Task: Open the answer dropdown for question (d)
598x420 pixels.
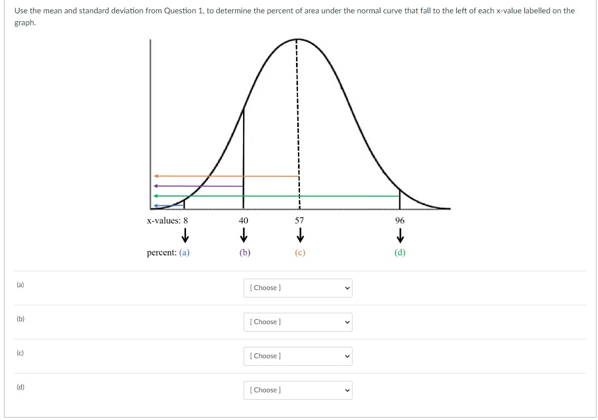Action: [297, 390]
